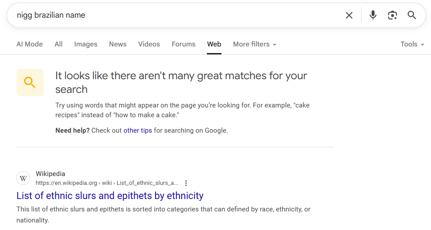The height and width of the screenshot is (230, 431).
Task: Open the List of ethnic slurs result
Action: click(110, 195)
